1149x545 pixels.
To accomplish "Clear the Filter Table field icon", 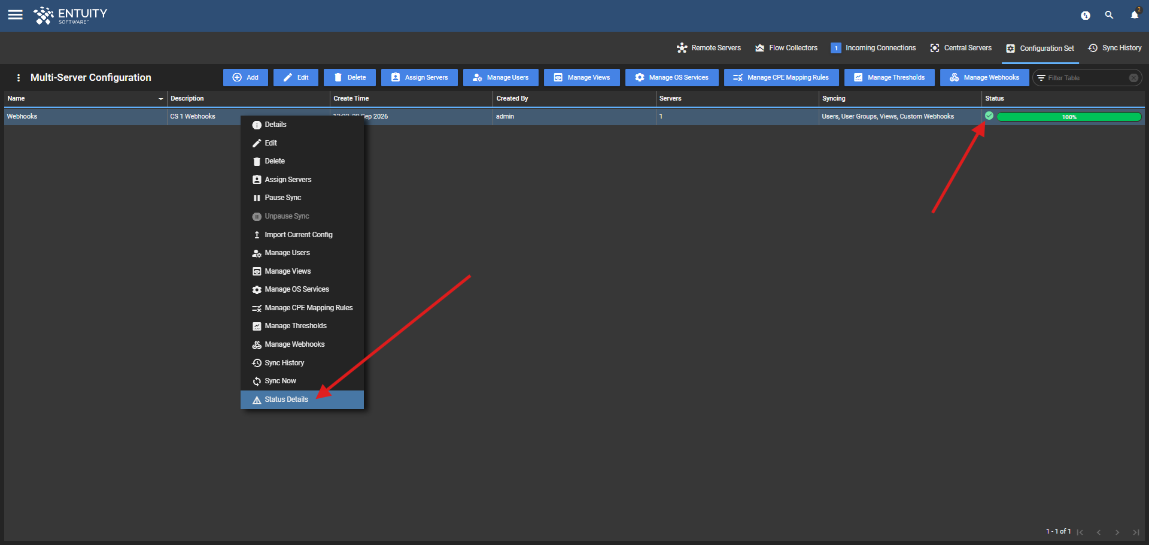I will click(1133, 78).
